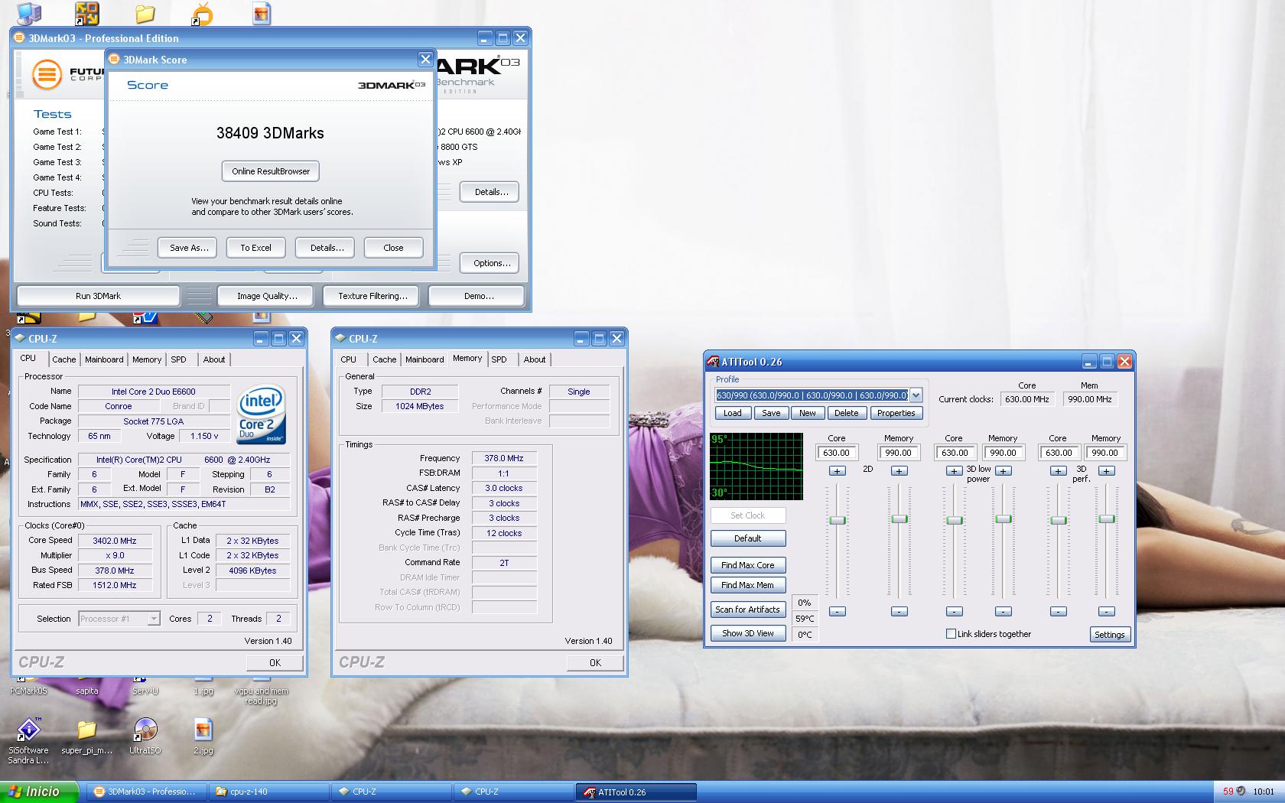Click Details in 3DMark03 system panel

pos(490,192)
